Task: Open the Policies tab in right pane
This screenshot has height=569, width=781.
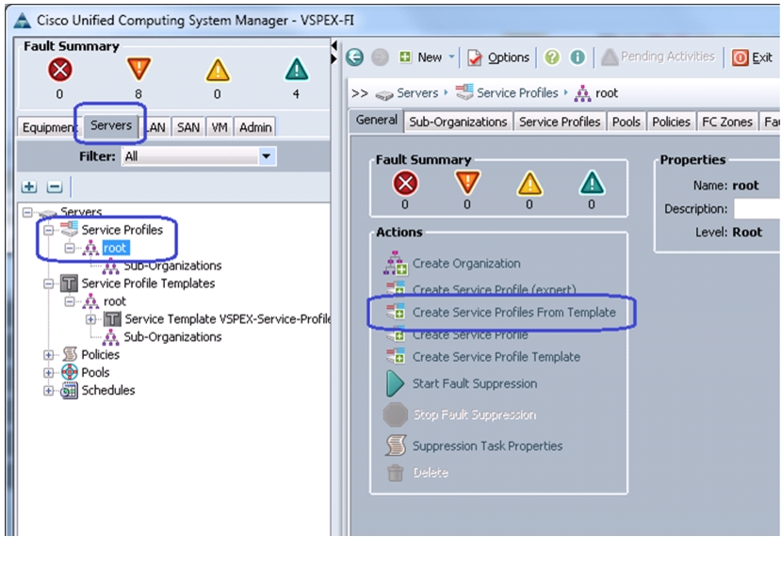Action: [x=671, y=122]
